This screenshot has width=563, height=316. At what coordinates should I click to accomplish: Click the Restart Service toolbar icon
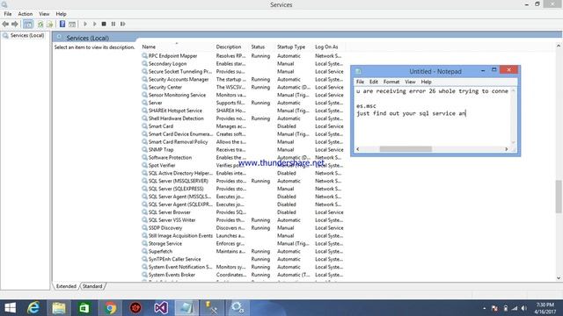[x=123, y=24]
